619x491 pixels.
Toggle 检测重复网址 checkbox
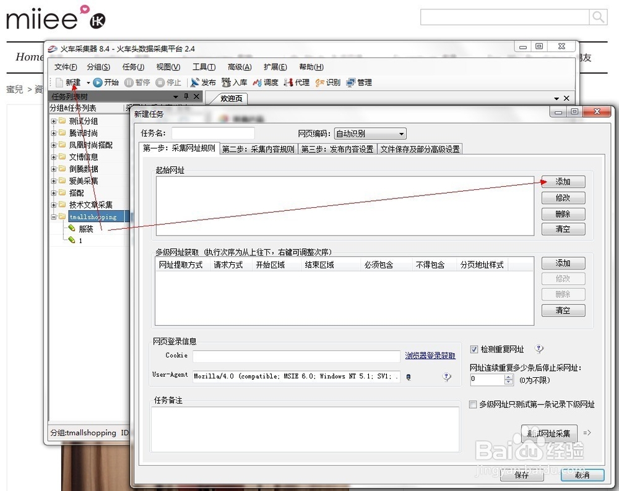474,349
